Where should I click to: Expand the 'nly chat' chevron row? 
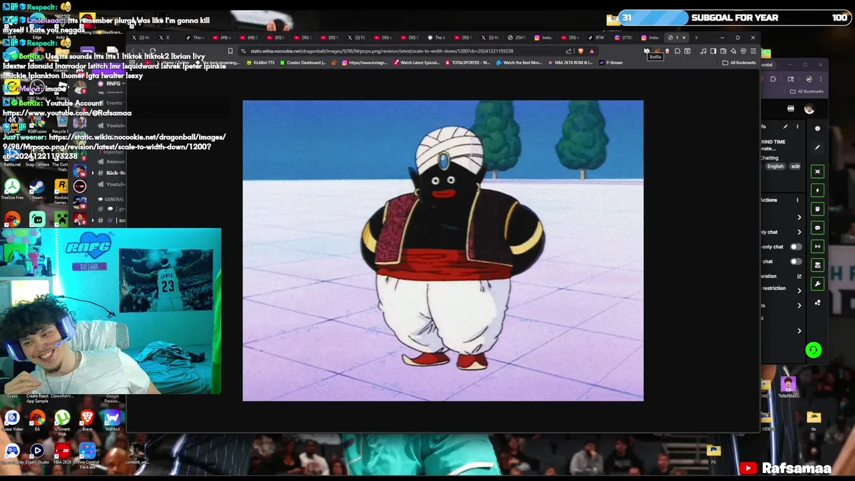(x=800, y=232)
